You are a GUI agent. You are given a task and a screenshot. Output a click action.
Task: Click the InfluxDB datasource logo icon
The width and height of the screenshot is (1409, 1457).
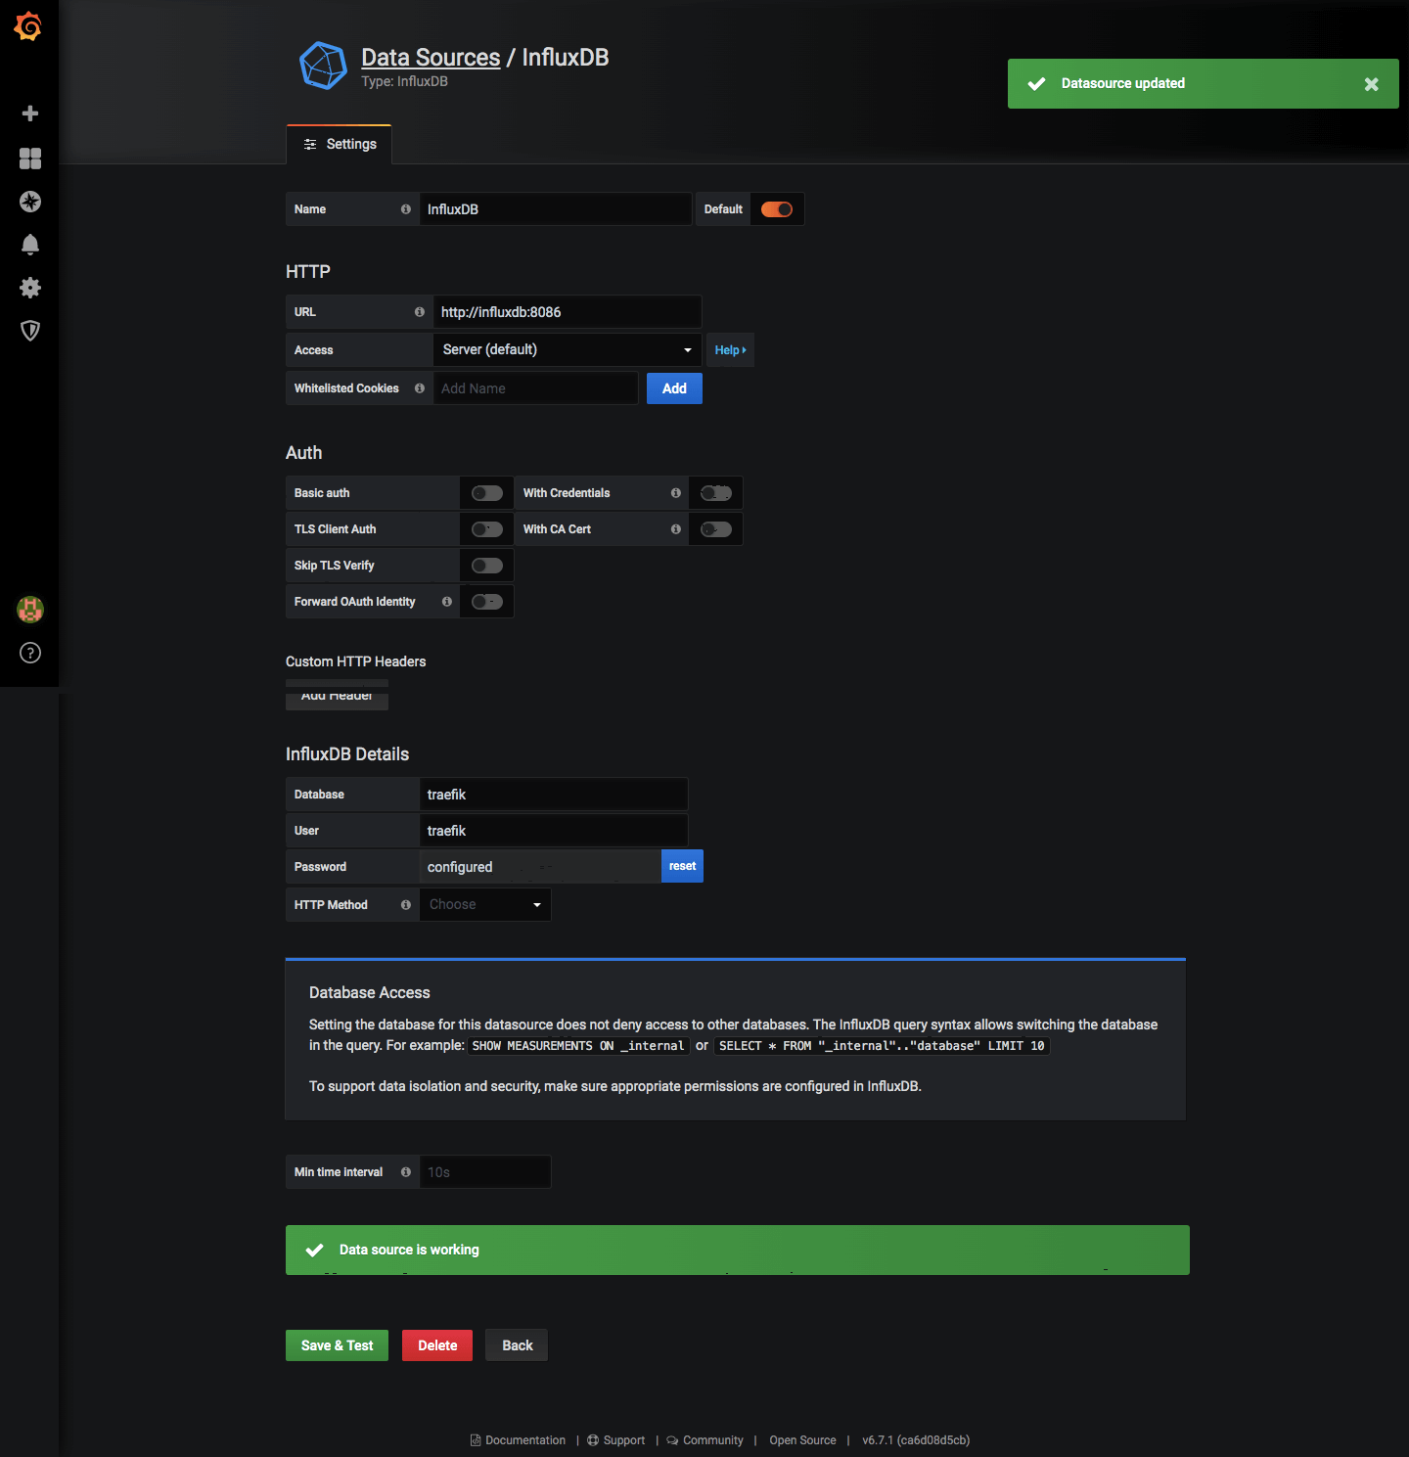pyautogui.click(x=323, y=66)
